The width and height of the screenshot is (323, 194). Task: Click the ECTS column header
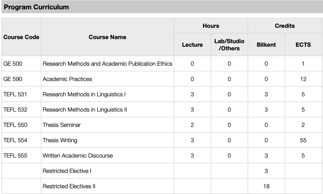(x=303, y=45)
